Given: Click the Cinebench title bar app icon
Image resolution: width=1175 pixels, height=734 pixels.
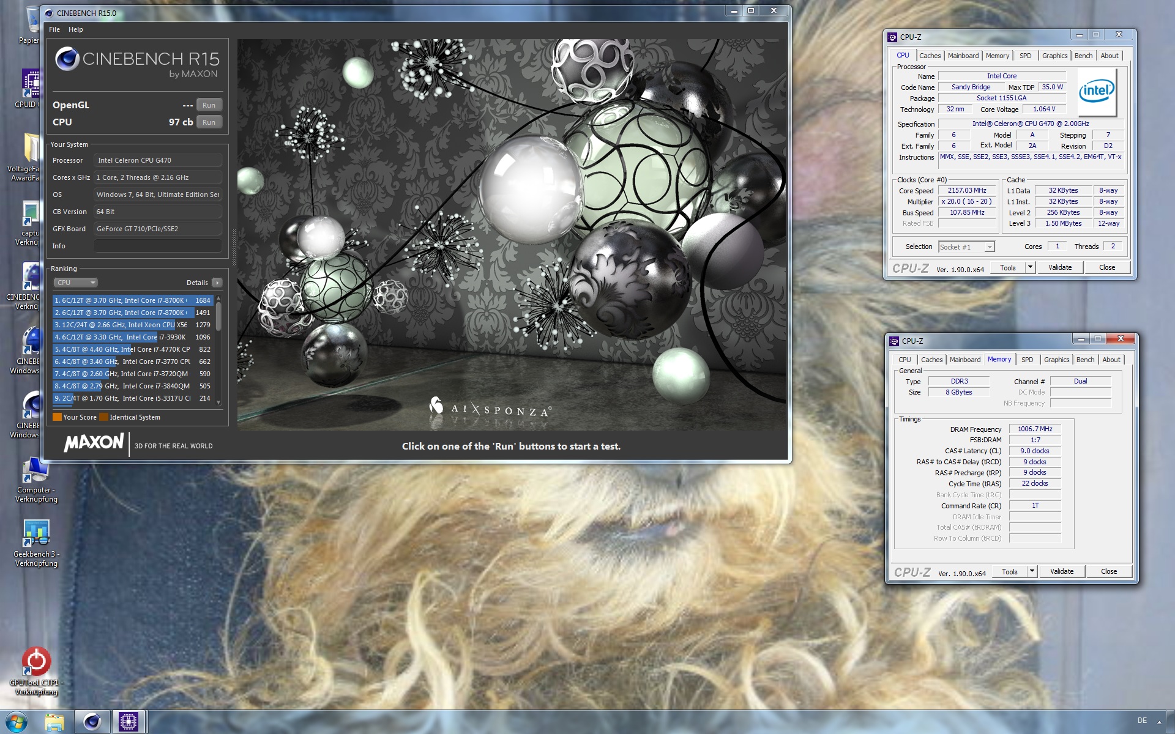Looking at the screenshot, I should [x=49, y=13].
